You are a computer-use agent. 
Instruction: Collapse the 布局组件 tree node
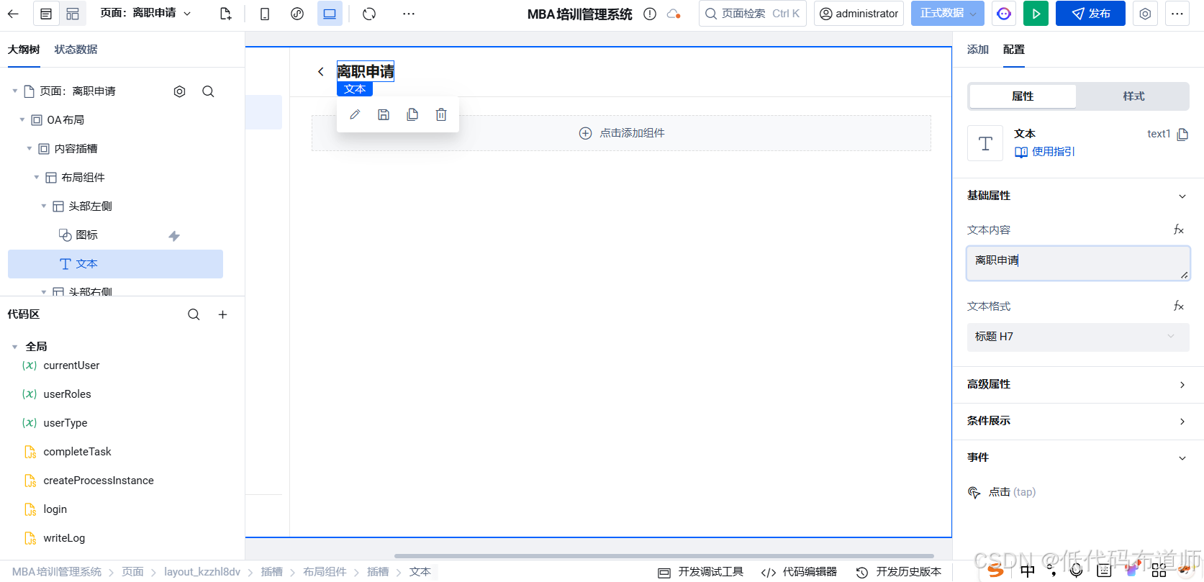[x=36, y=178]
